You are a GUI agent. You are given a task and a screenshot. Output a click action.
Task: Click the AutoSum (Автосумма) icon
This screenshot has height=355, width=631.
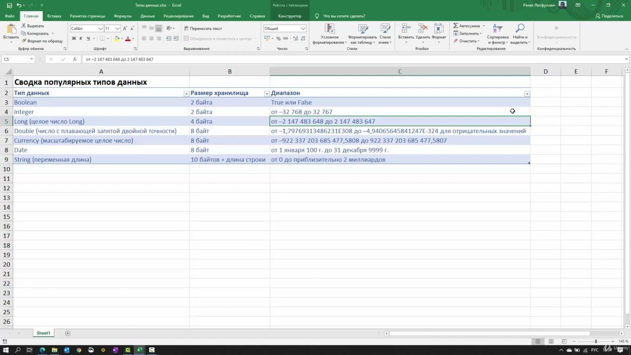(x=456, y=26)
